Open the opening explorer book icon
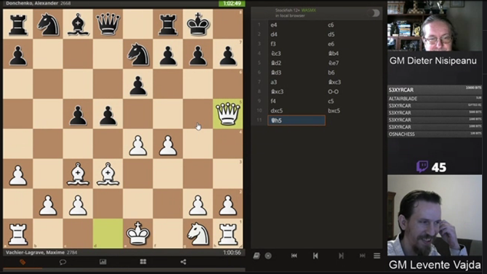The image size is (487, 274). pyautogui.click(x=256, y=256)
